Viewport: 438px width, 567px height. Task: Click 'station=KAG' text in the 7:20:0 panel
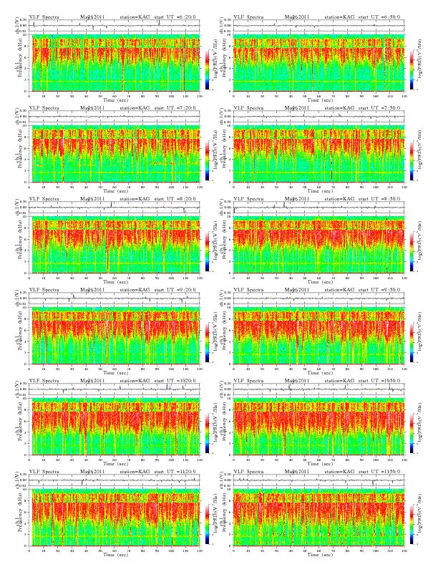[135, 108]
